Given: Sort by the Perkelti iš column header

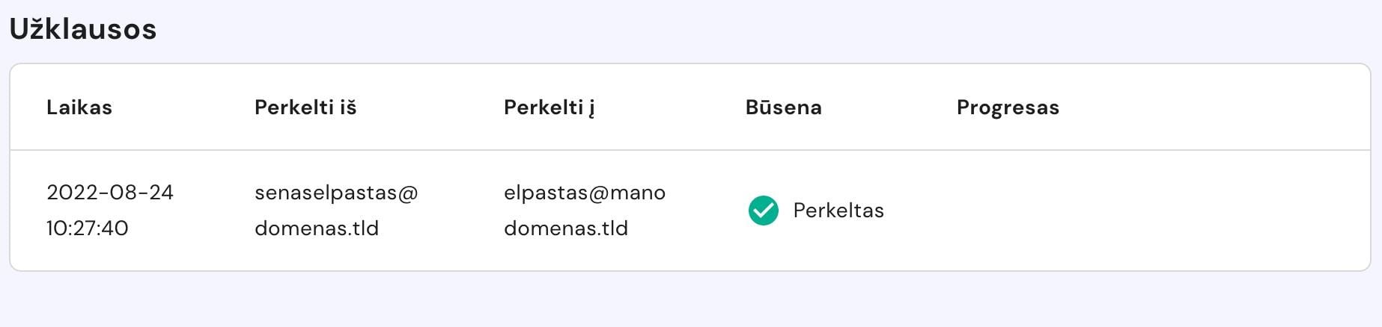Looking at the screenshot, I should coord(305,108).
